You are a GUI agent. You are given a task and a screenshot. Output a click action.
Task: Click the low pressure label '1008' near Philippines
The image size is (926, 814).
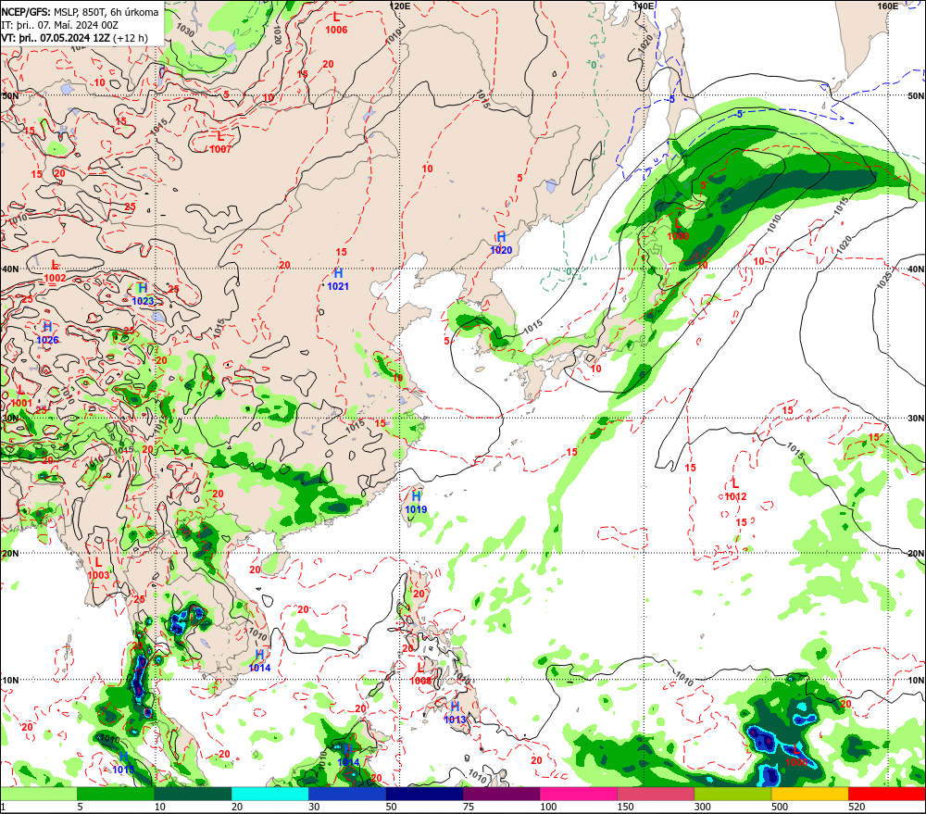tap(420, 681)
